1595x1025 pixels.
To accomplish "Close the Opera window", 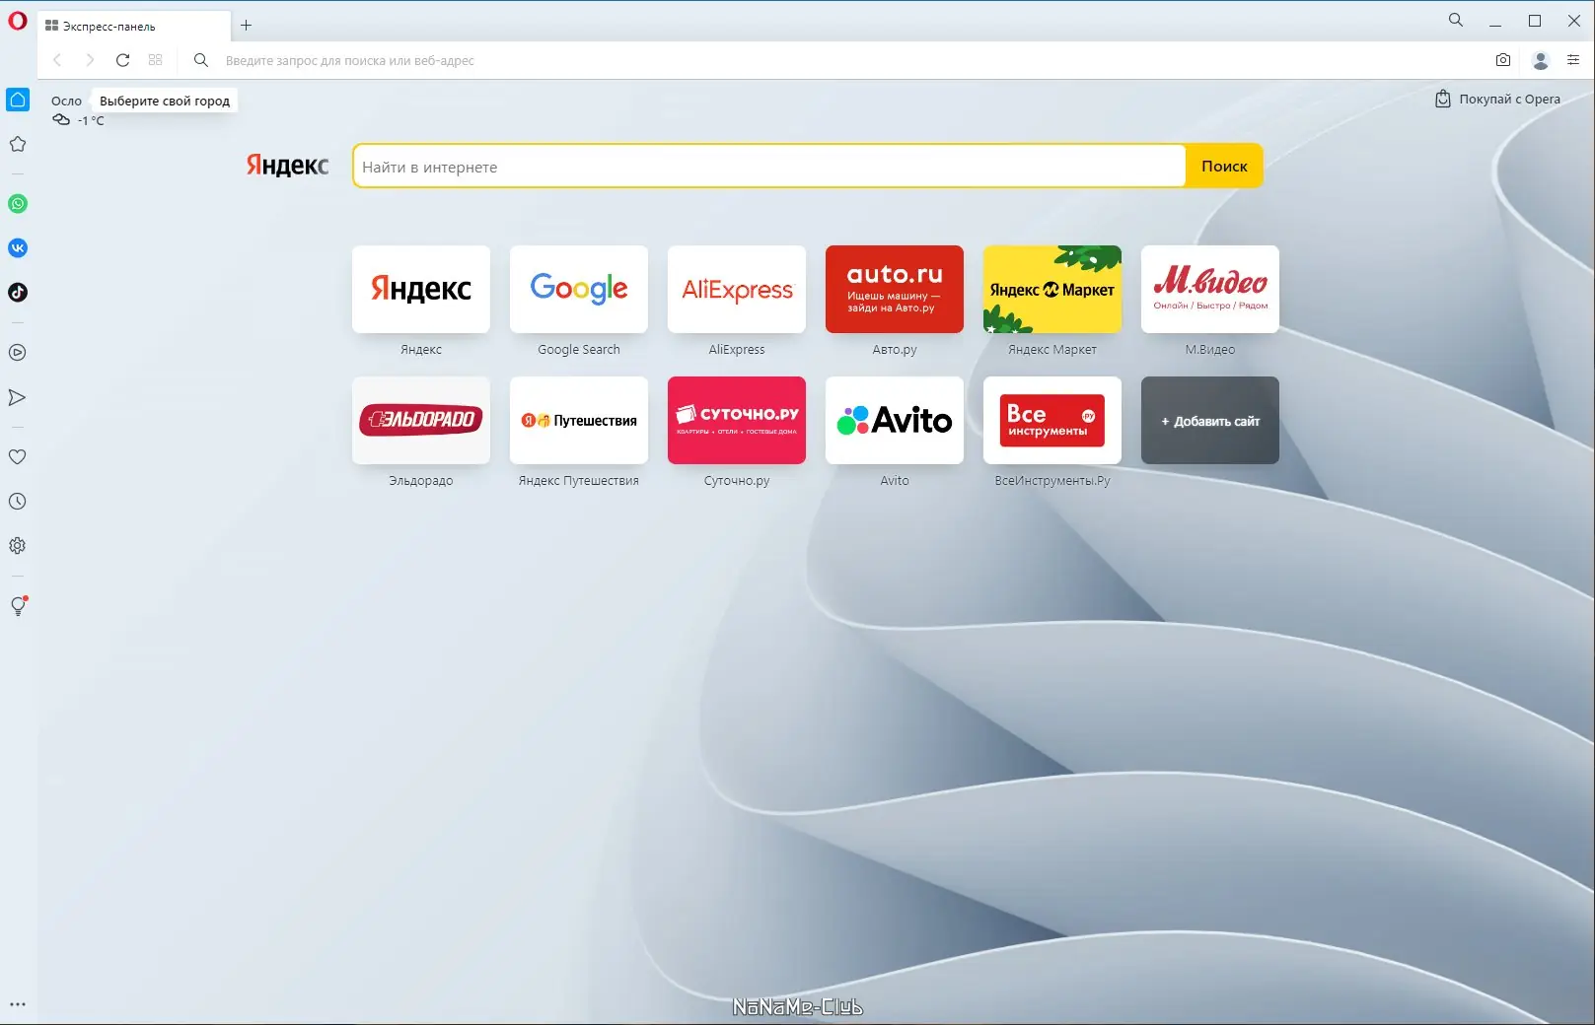I will point(1574,21).
